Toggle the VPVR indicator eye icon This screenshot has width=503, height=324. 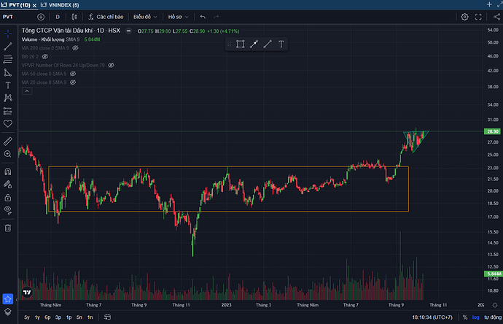112,65
